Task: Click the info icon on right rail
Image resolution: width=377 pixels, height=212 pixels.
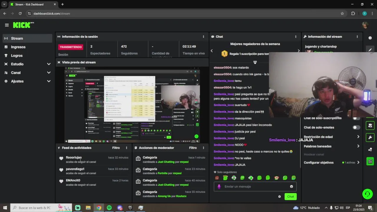Action: (x=370, y=38)
